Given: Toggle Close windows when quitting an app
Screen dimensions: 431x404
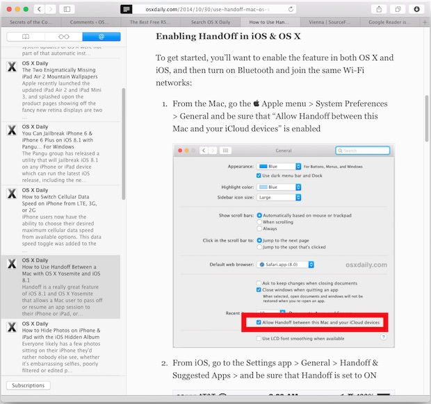Looking at the screenshot, I should [259, 290].
